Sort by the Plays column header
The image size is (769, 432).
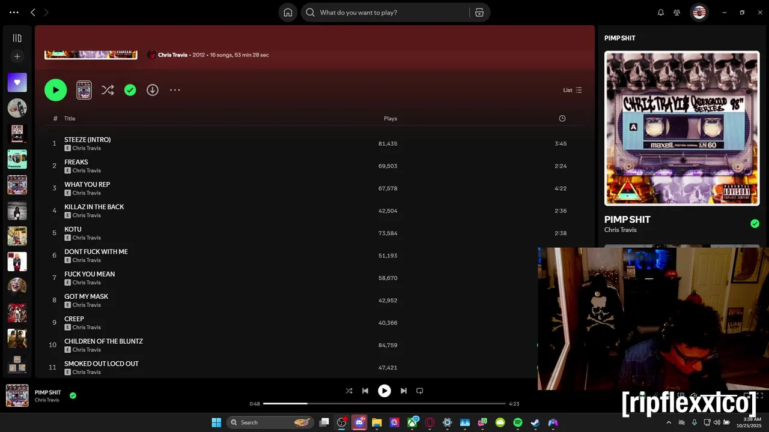(391, 118)
